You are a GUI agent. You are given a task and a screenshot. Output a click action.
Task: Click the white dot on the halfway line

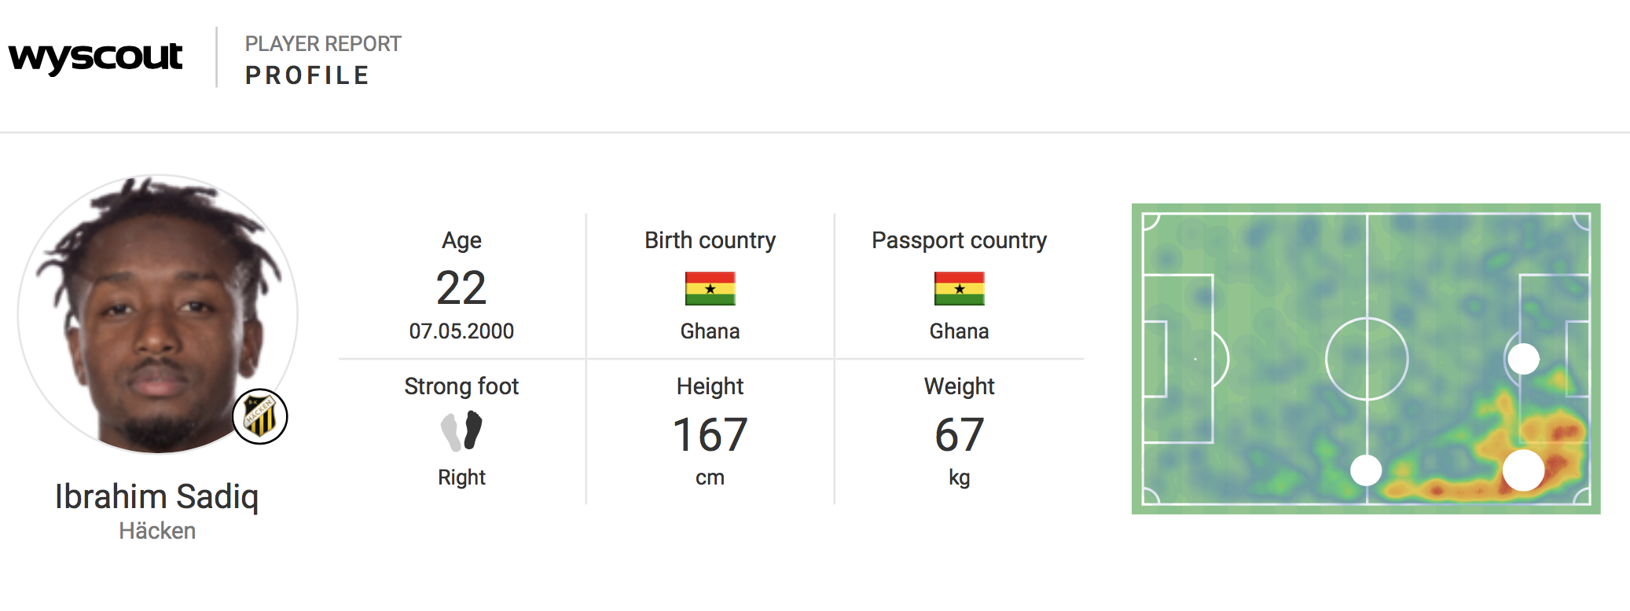[x=1366, y=470]
